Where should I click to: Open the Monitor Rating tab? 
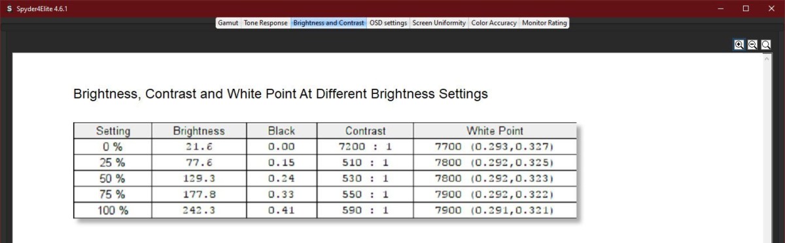click(544, 23)
